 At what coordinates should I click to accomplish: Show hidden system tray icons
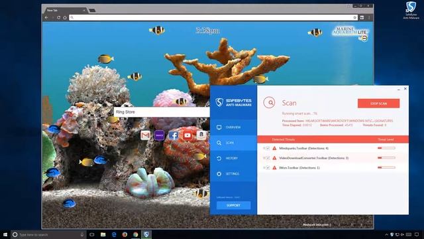coord(386,234)
